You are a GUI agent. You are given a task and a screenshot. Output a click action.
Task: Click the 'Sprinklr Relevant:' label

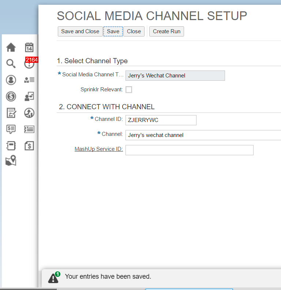pyautogui.click(x=102, y=89)
